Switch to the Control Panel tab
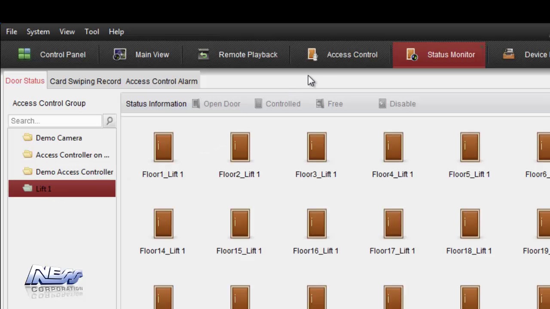Image resolution: width=550 pixels, height=309 pixels. [x=52, y=55]
